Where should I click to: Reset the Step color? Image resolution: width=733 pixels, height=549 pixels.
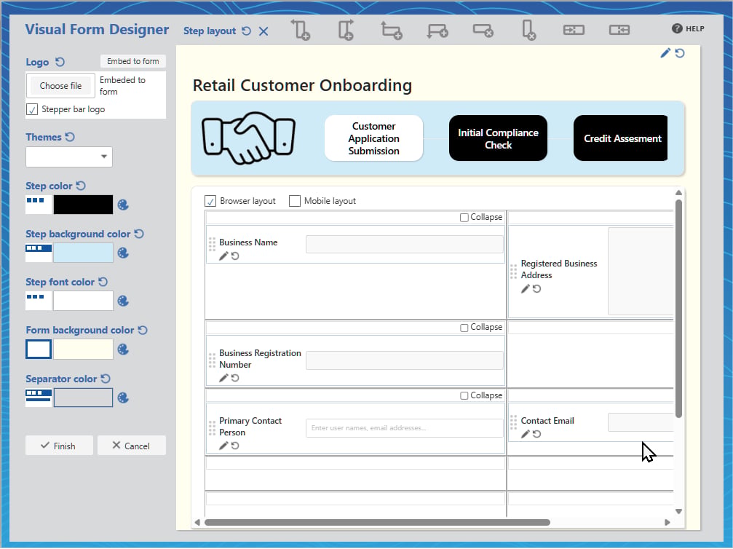80,186
